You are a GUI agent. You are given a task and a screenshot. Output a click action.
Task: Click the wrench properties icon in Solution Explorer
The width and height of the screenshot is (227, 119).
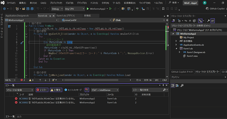(x=208, y=21)
